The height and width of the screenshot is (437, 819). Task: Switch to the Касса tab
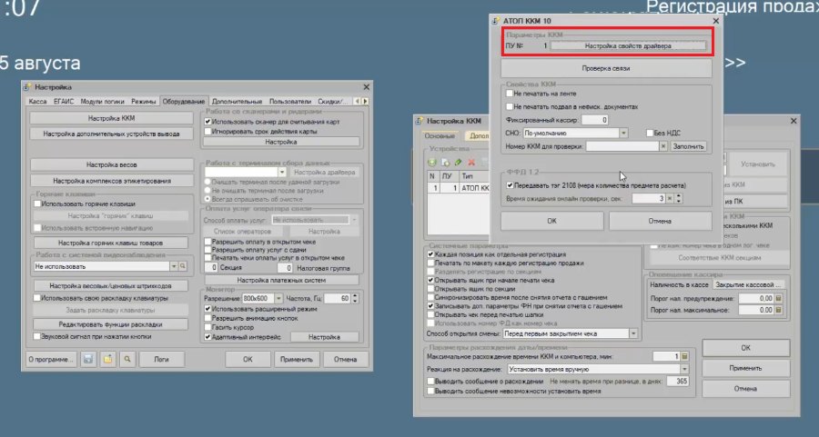(37, 102)
